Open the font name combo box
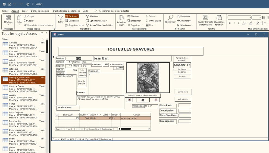 (x=239, y=17)
